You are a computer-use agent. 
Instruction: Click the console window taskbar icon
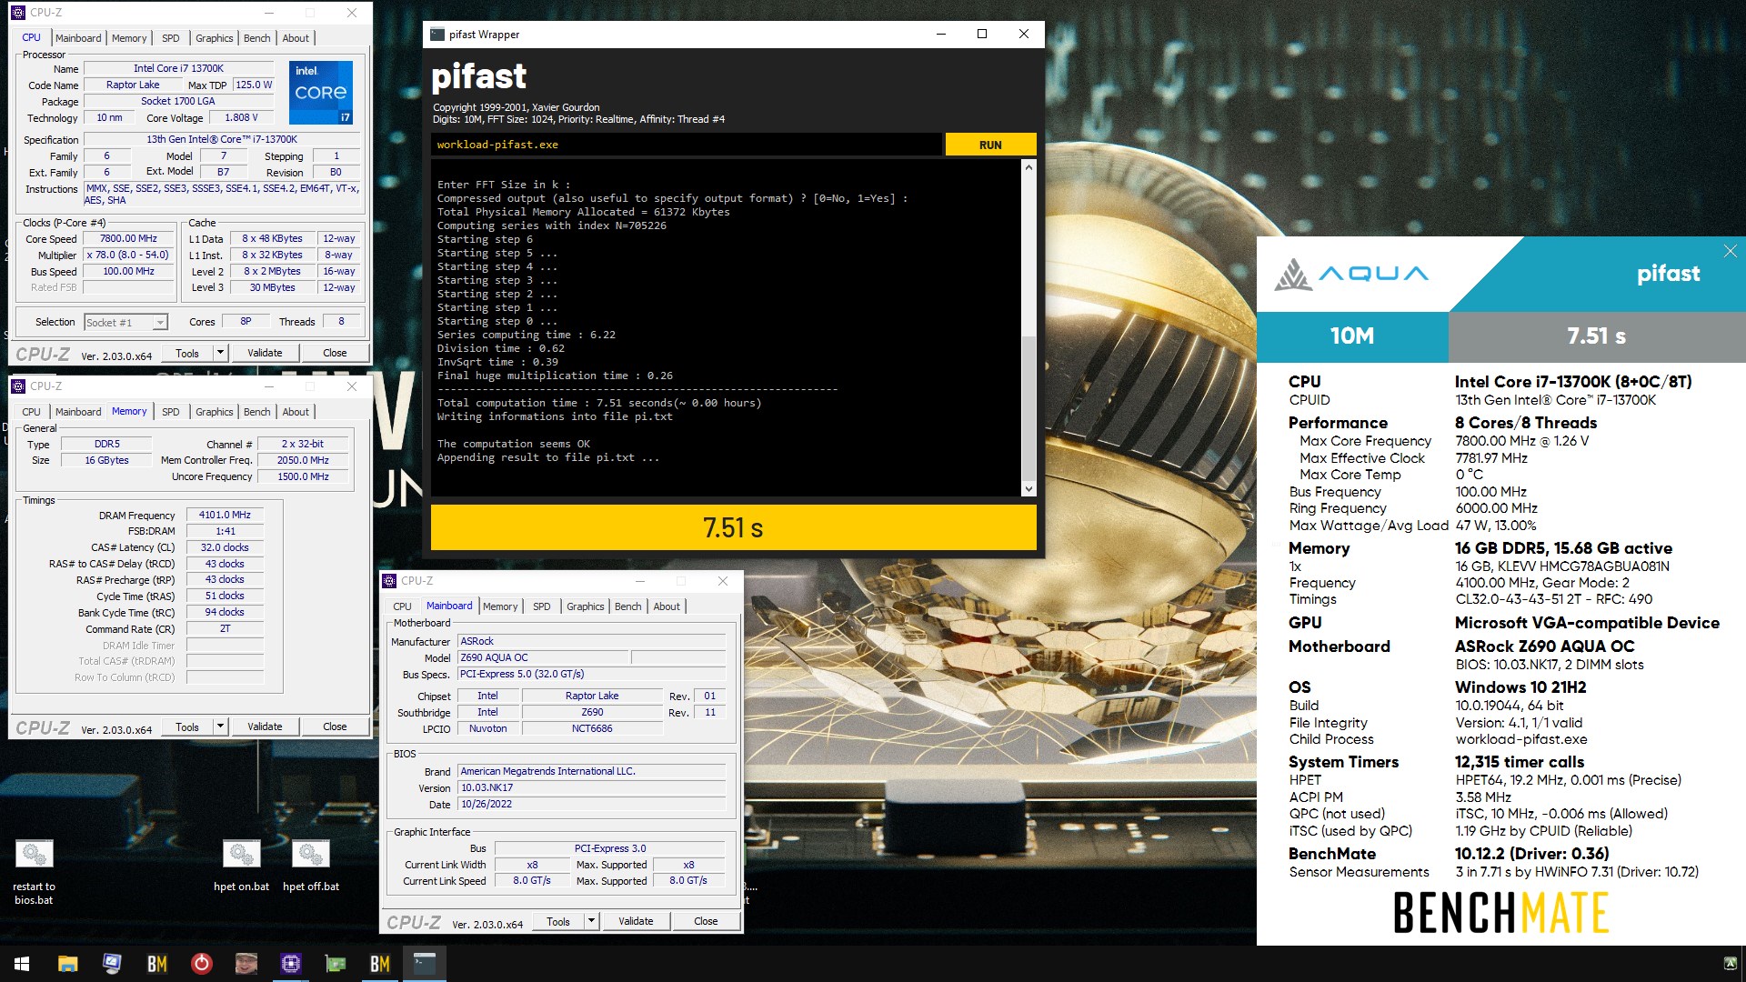[424, 964]
